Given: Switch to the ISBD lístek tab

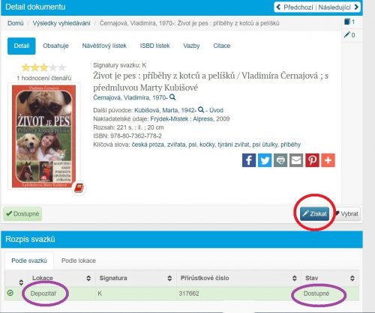Looking at the screenshot, I should pyautogui.click(x=154, y=46).
